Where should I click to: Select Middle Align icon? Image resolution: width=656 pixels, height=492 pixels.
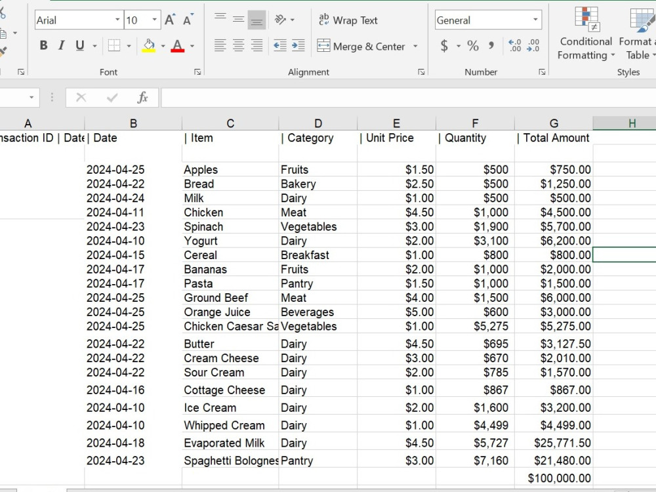tap(239, 20)
